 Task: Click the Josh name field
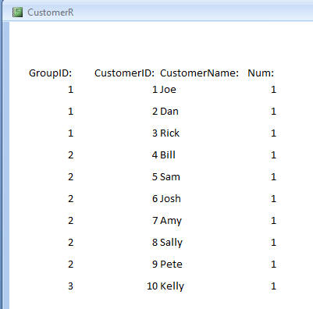[170, 199]
